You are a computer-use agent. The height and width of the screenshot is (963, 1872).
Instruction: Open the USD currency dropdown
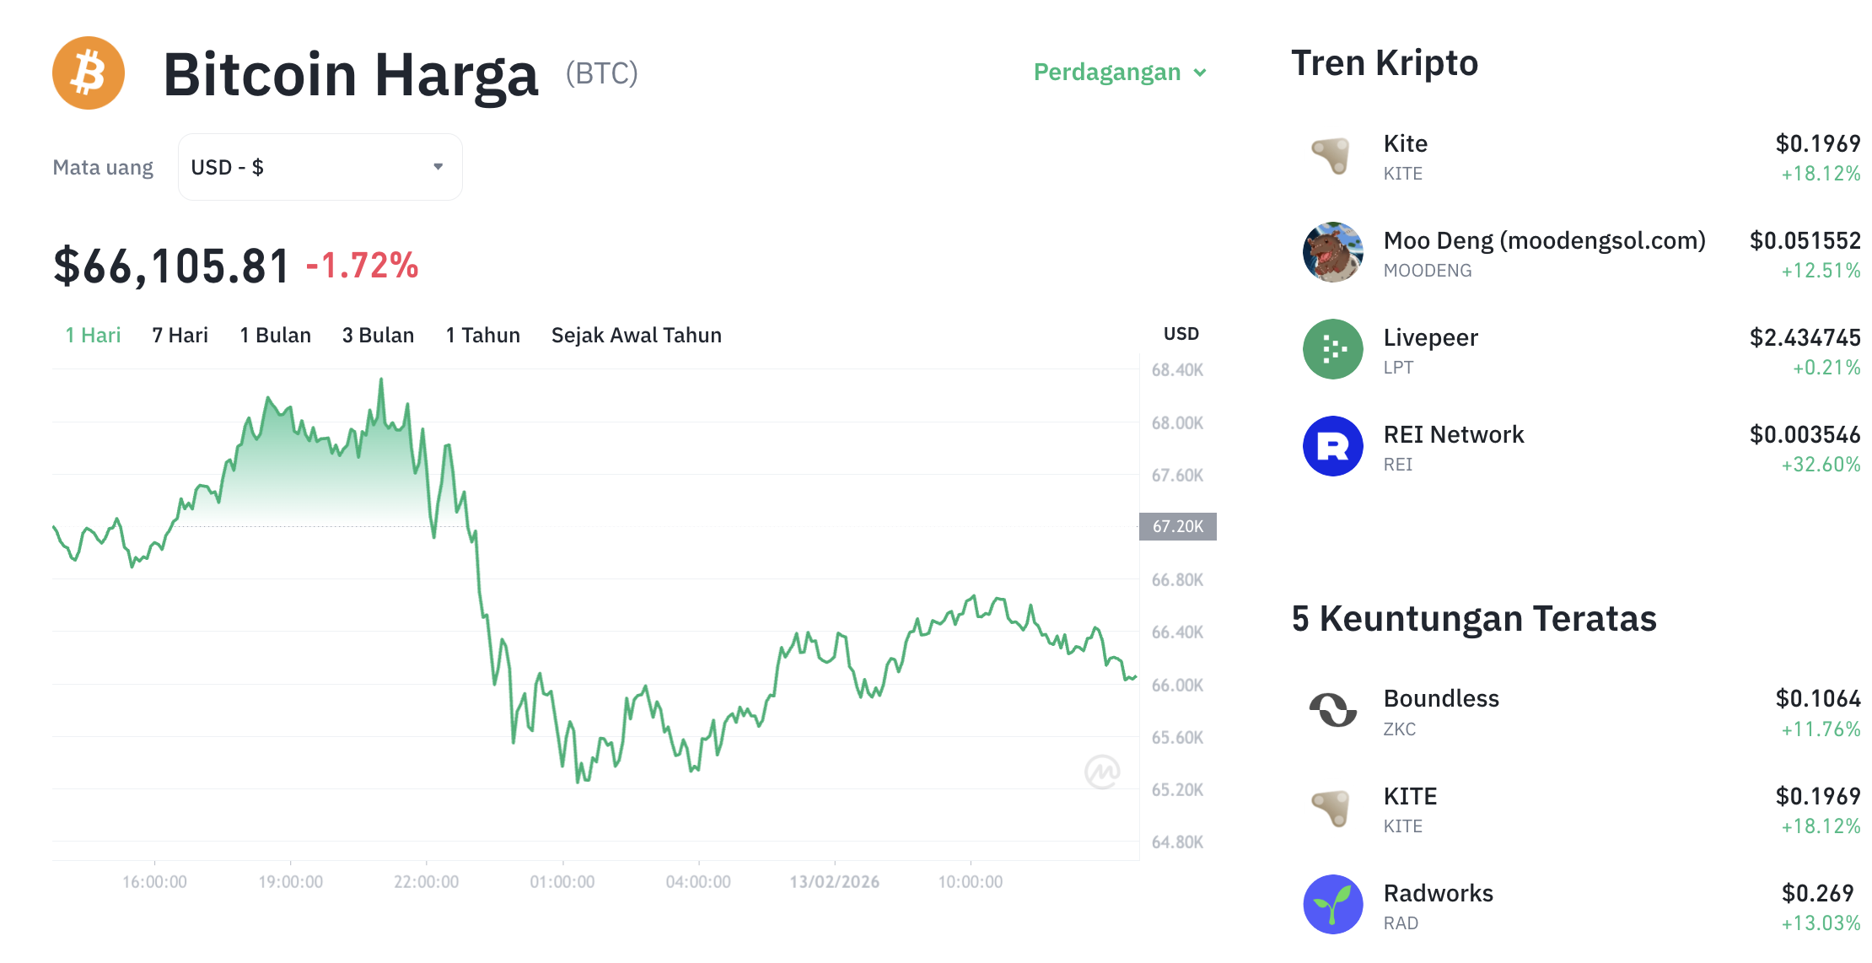click(320, 166)
